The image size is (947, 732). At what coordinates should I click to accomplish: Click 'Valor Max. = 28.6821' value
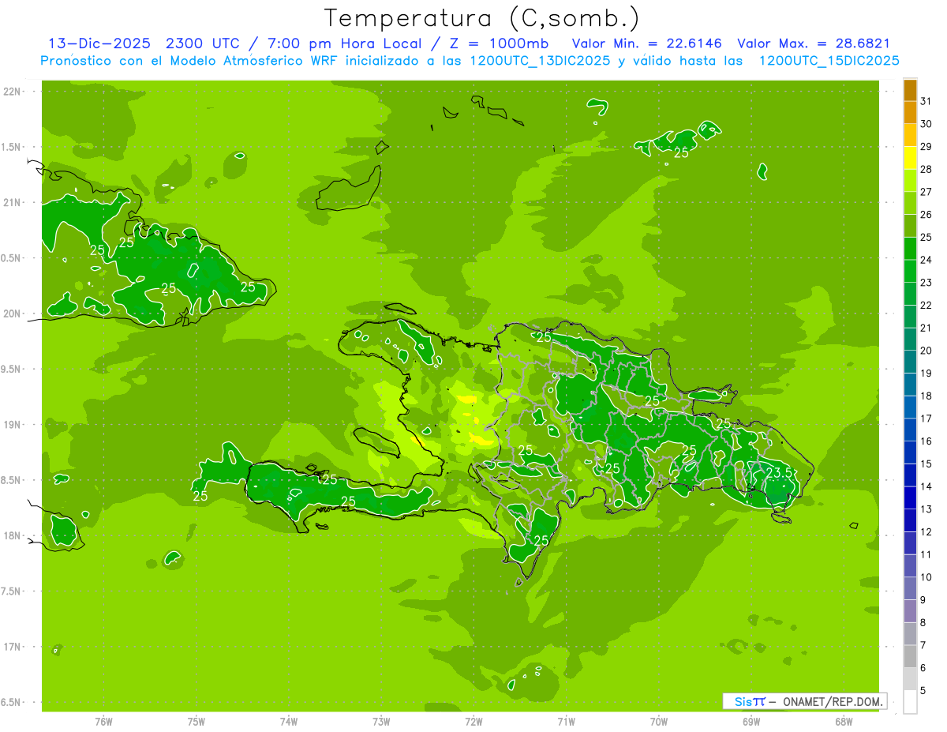tap(813, 43)
